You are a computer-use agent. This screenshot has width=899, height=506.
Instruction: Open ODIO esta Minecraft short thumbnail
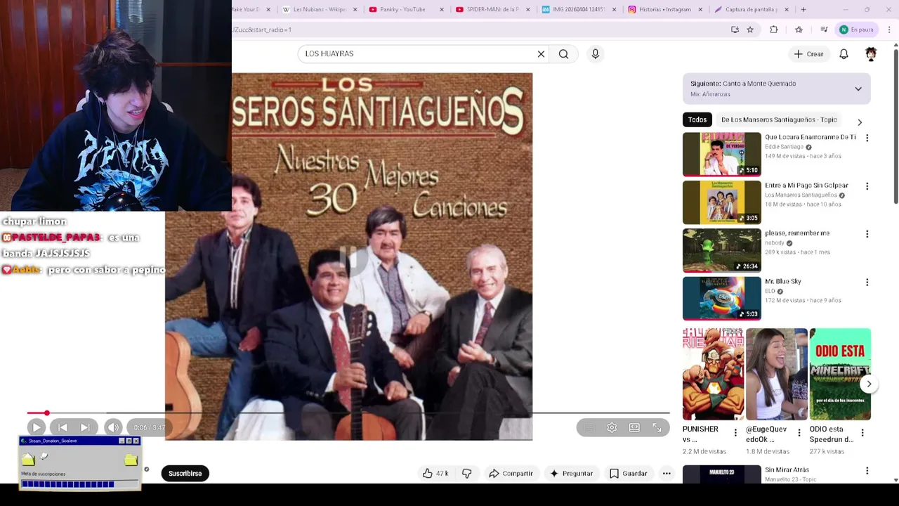pos(840,374)
